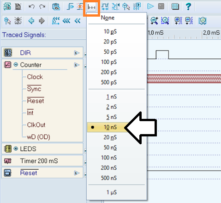Click the run simulation play icon
This screenshot has height=203, width=221.
[x=150, y=6]
